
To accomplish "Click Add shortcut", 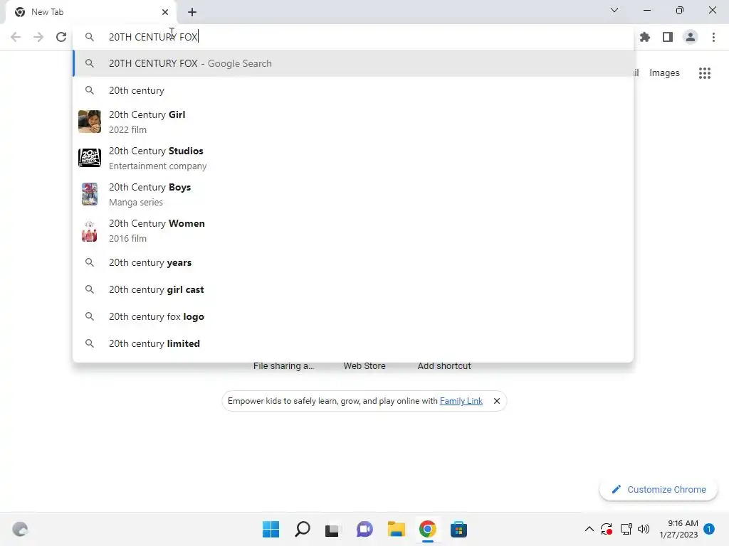I will tap(444, 366).
